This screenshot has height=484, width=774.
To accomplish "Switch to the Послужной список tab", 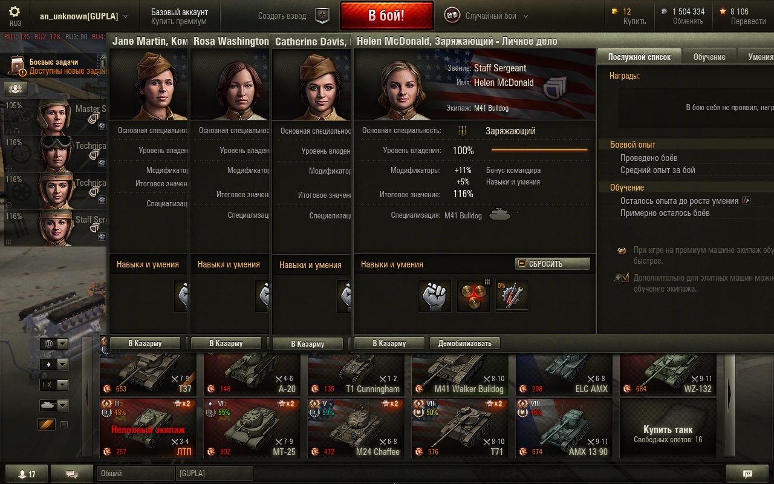I will [639, 57].
